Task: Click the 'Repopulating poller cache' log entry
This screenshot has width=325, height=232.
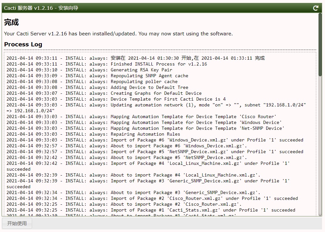Action: 144,81
